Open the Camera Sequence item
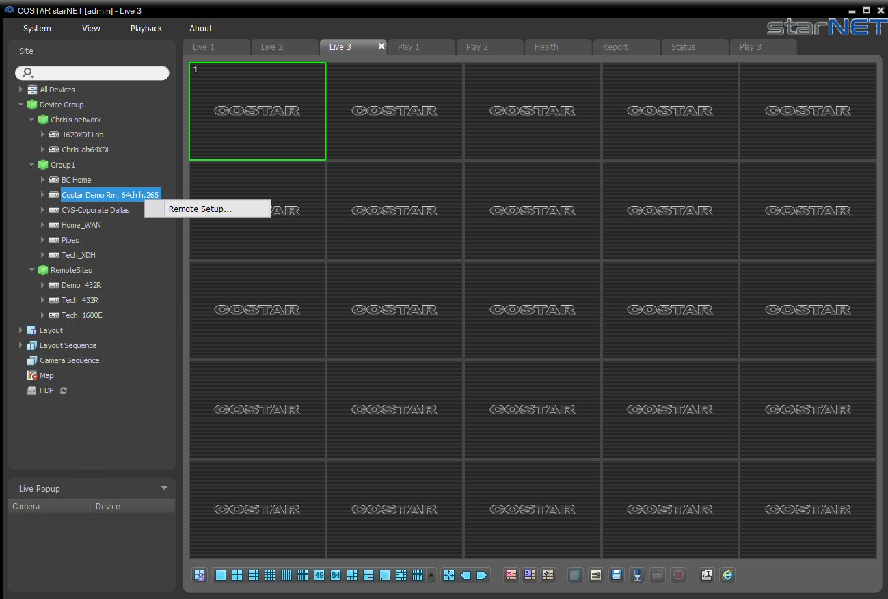888x599 pixels. click(69, 360)
